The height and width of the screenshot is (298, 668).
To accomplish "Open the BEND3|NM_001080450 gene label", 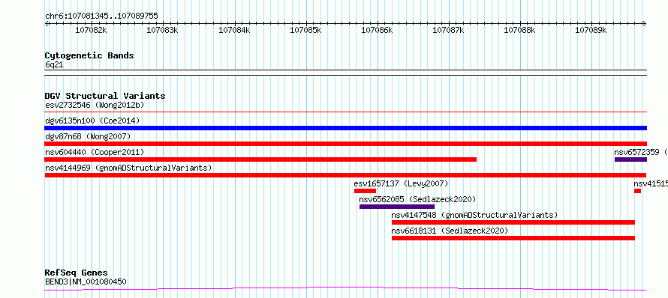I will 86,282.
